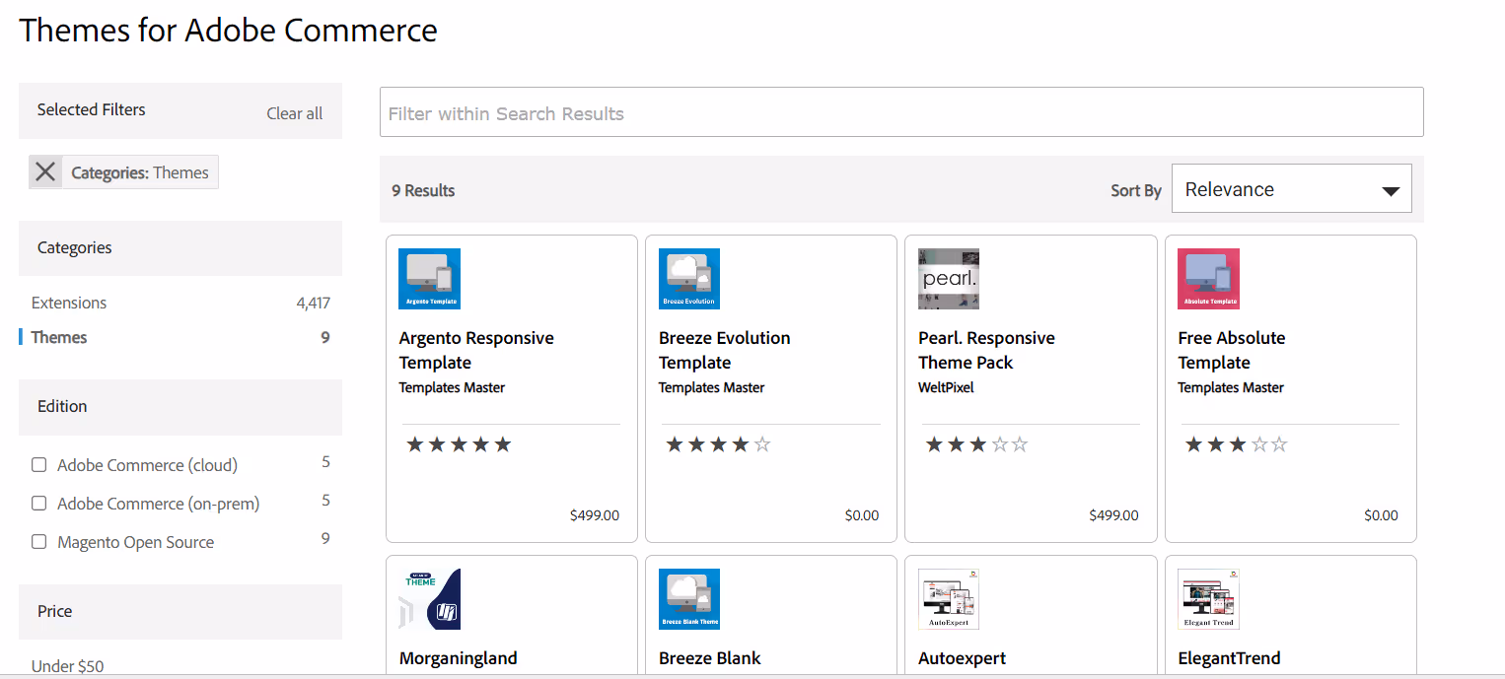The height and width of the screenshot is (679, 1505).
Task: Open the Breeze Evolution Template thumbnail
Action: pyautogui.click(x=688, y=278)
